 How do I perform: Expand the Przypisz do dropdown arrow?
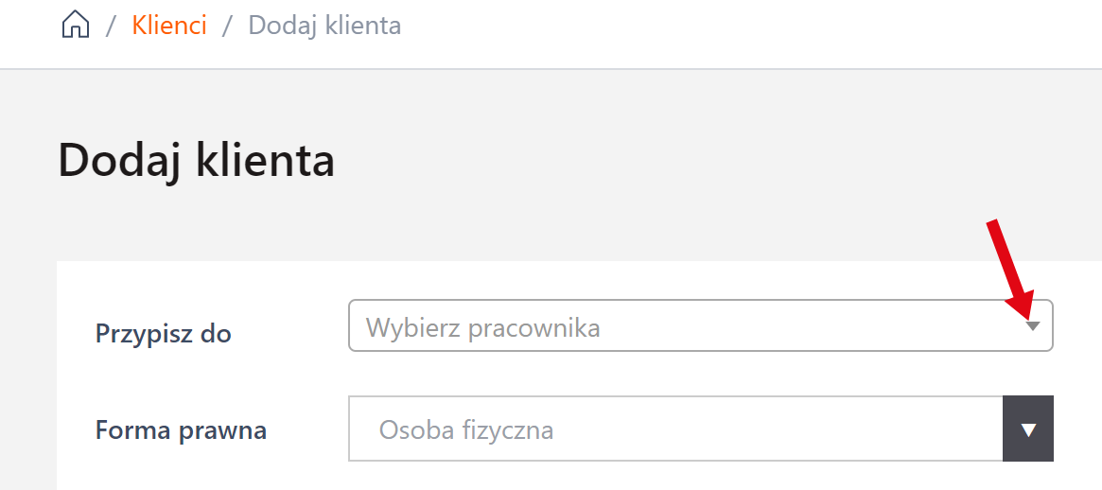[1033, 326]
